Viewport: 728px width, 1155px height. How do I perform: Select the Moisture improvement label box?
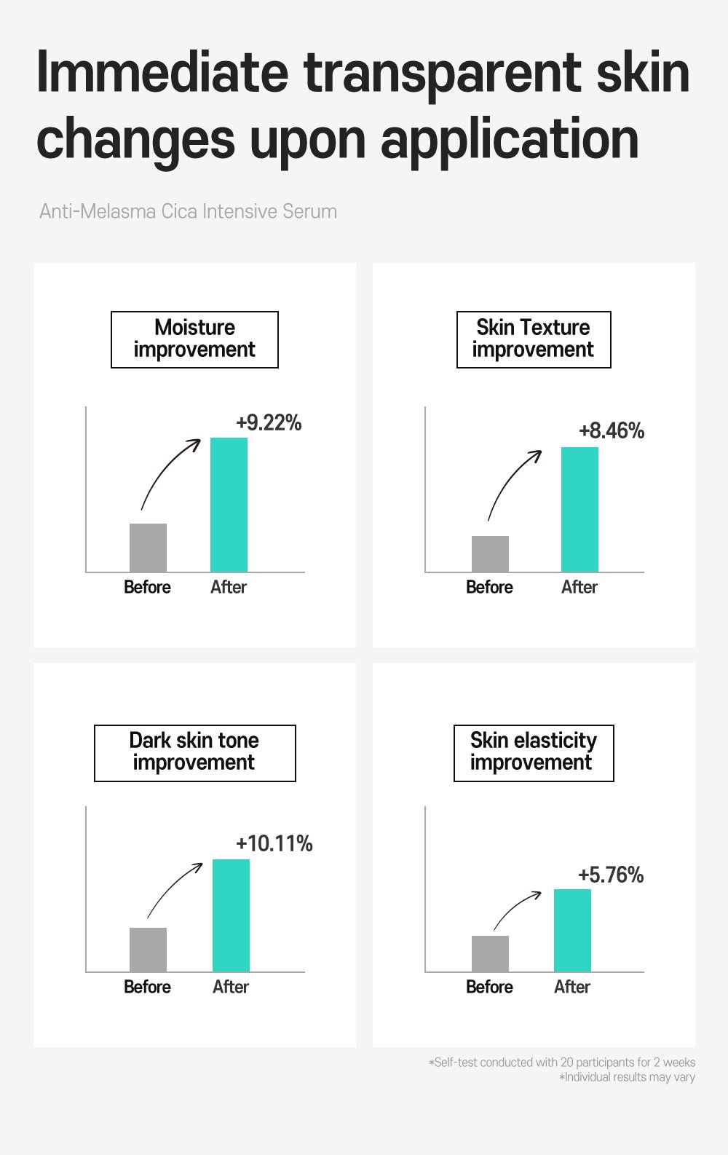(194, 339)
